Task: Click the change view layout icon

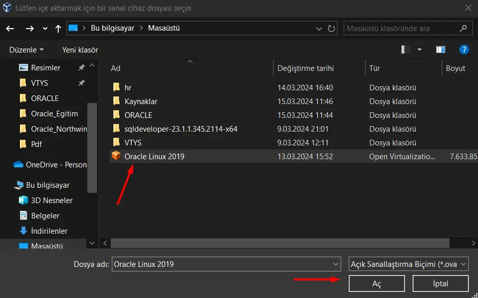Action: pyautogui.click(x=406, y=49)
